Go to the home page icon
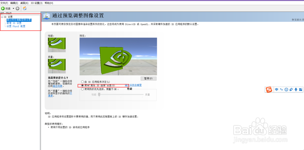This screenshot has width=304, height=150. (25, 8)
